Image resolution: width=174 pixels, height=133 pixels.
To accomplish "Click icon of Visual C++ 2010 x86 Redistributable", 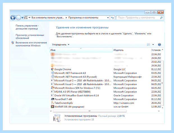I will [x=52, y=84].
